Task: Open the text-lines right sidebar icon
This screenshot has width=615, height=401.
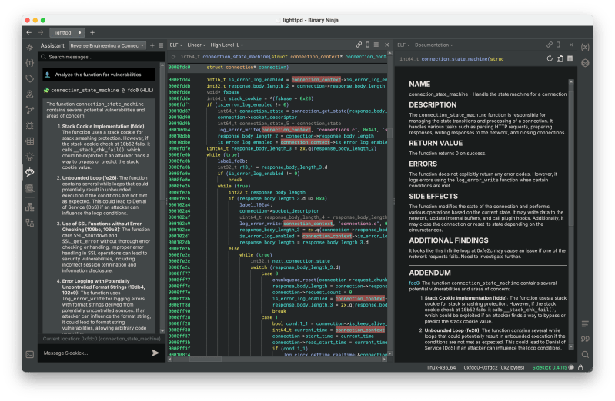Action: tap(585, 323)
